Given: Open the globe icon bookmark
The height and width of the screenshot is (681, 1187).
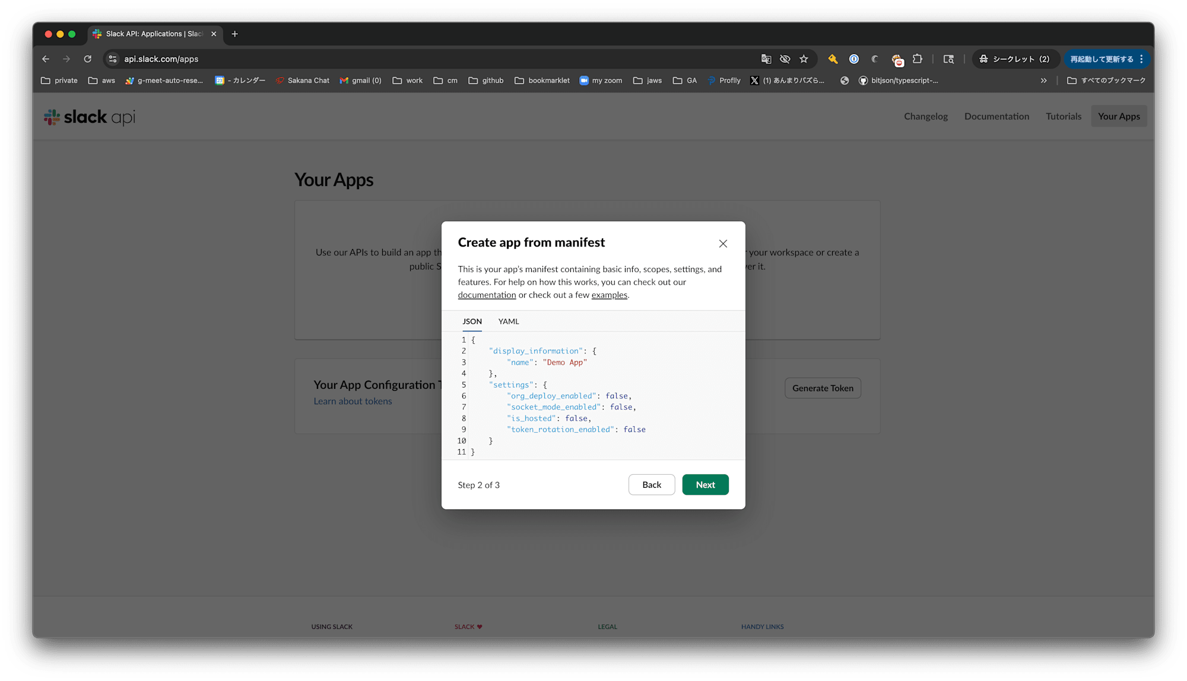Looking at the screenshot, I should click(845, 81).
